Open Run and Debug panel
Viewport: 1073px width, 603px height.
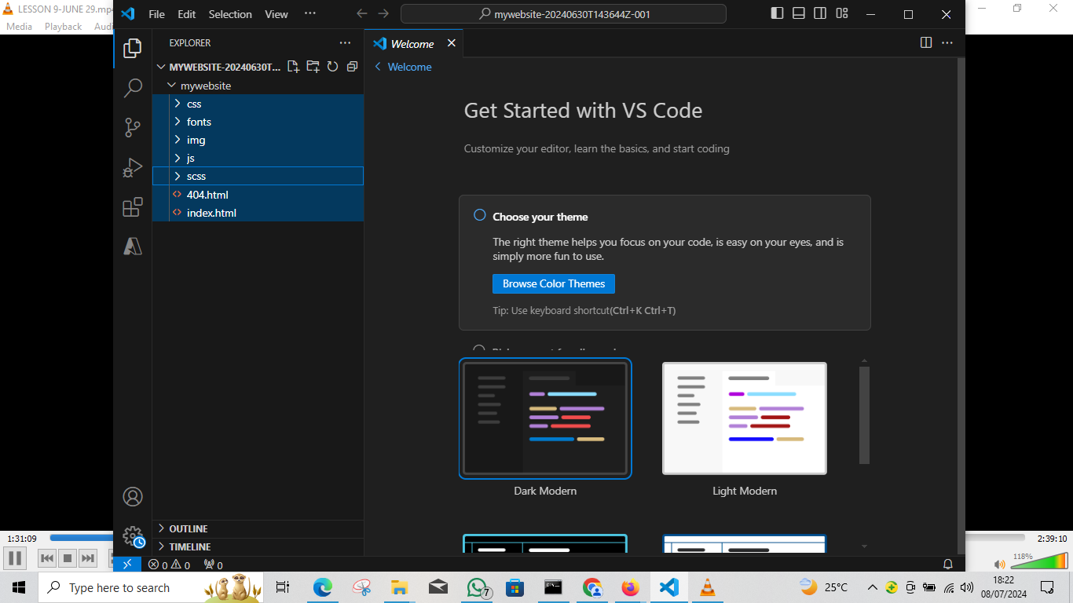coord(133,167)
